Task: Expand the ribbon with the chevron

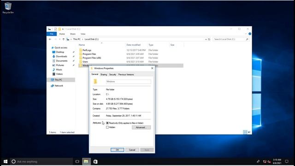Action: point(246,34)
